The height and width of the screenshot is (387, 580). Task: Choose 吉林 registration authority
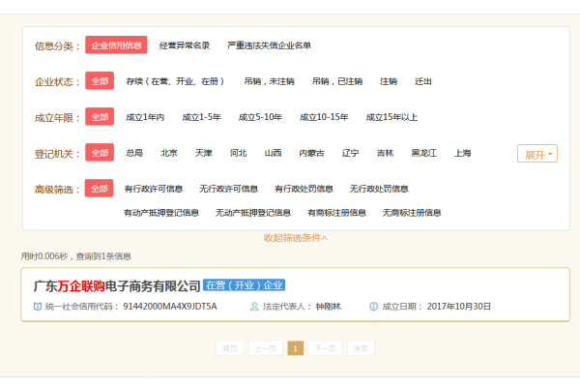(x=386, y=153)
